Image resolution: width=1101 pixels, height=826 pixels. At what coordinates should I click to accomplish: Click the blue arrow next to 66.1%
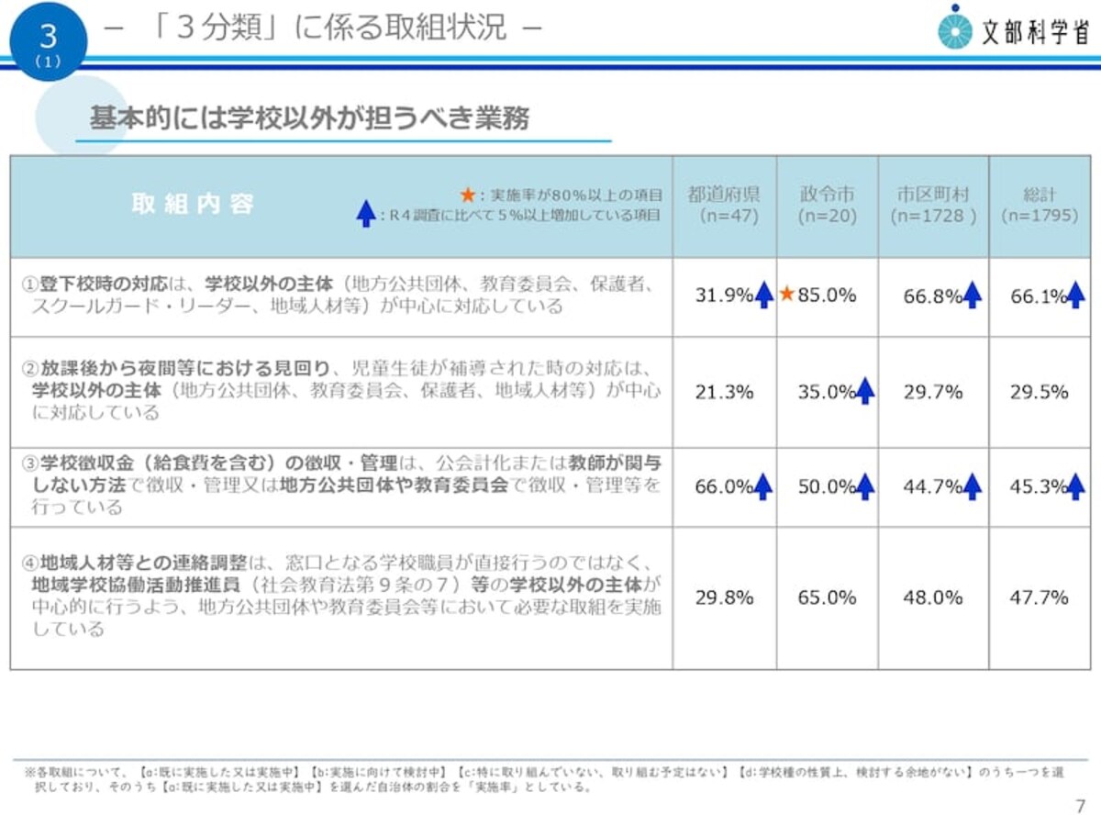(x=1075, y=296)
